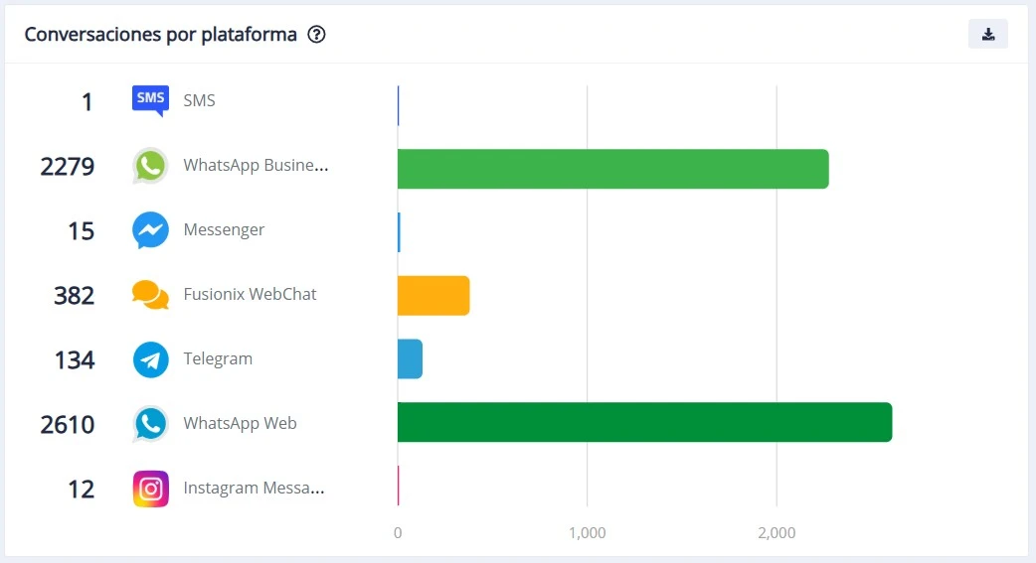The image size is (1036, 563).
Task: Click the count value 12
Action: tap(82, 490)
